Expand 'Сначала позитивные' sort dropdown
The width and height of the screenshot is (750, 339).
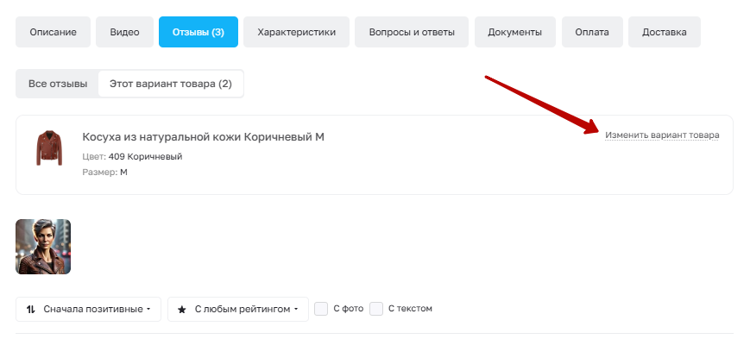[x=89, y=310]
